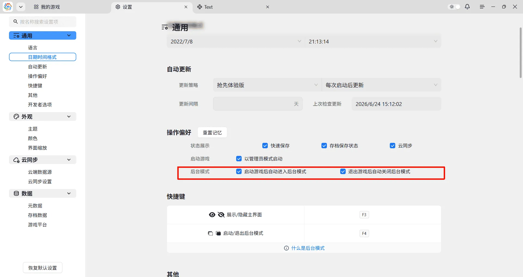Open the 抢先体验版 update channel dropdown
The height and width of the screenshot is (277, 523).
click(267, 85)
